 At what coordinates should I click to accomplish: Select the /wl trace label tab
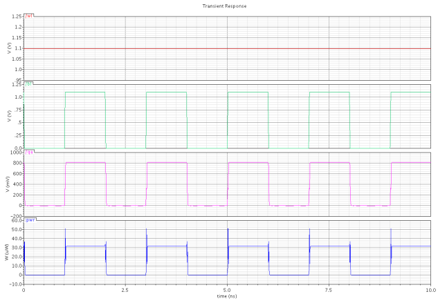click(x=28, y=14)
